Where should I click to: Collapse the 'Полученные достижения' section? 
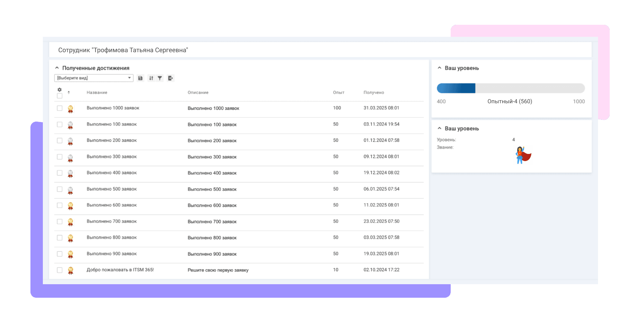[x=57, y=68]
